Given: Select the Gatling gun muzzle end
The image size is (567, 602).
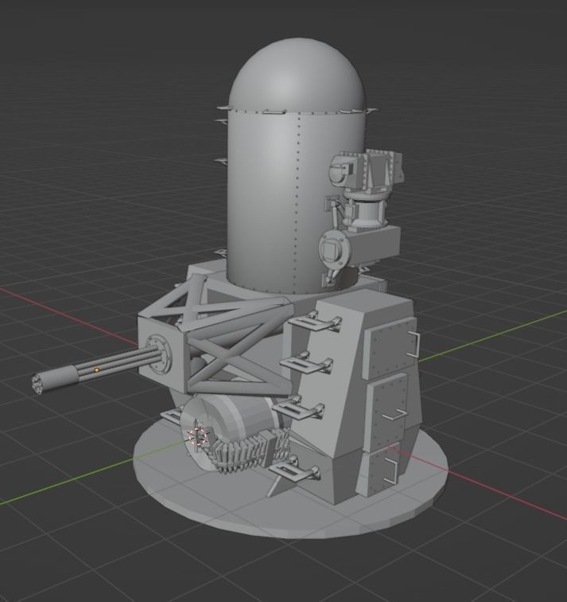Looking at the screenshot, I should (39, 384).
